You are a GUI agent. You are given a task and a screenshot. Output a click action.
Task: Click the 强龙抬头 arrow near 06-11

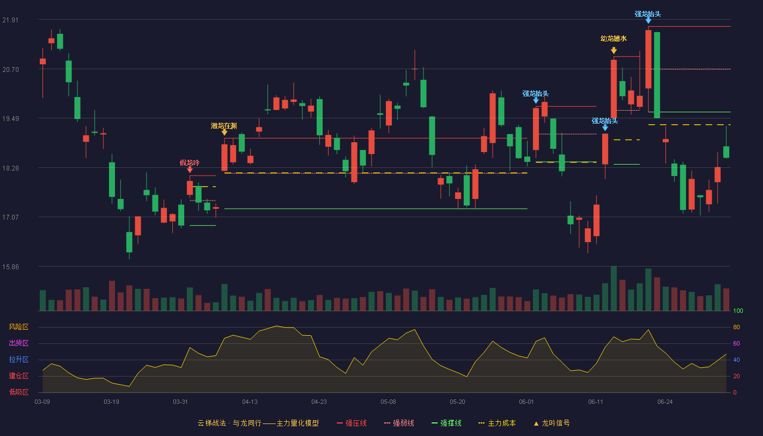605,128
